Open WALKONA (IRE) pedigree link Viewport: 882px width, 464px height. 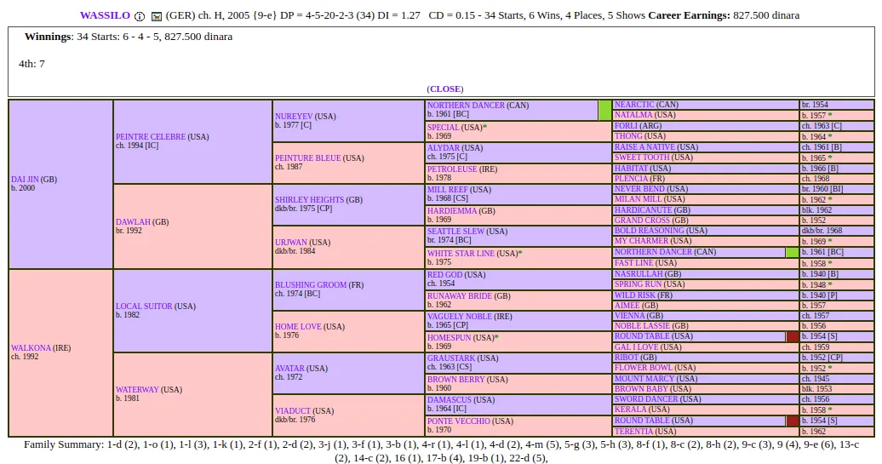(x=31, y=348)
